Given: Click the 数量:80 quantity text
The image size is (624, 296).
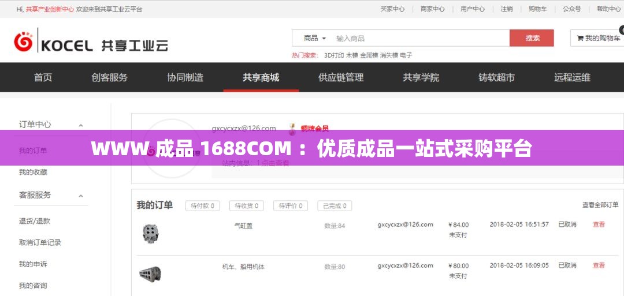Looking at the screenshot, I should (335, 267).
